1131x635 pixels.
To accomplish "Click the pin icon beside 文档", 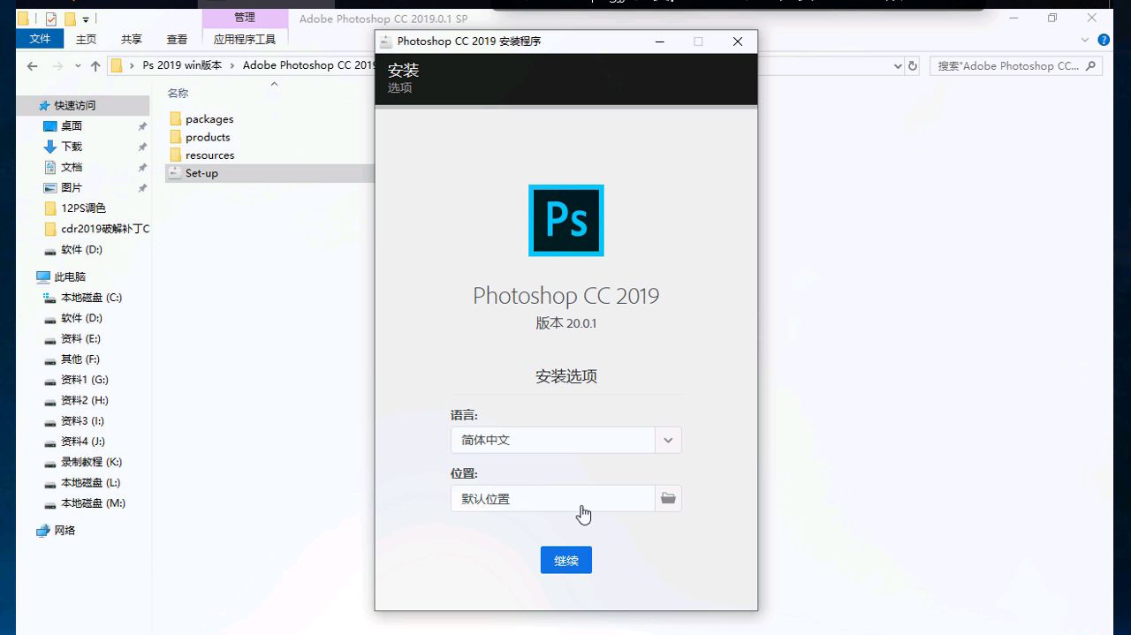I will pyautogui.click(x=142, y=168).
